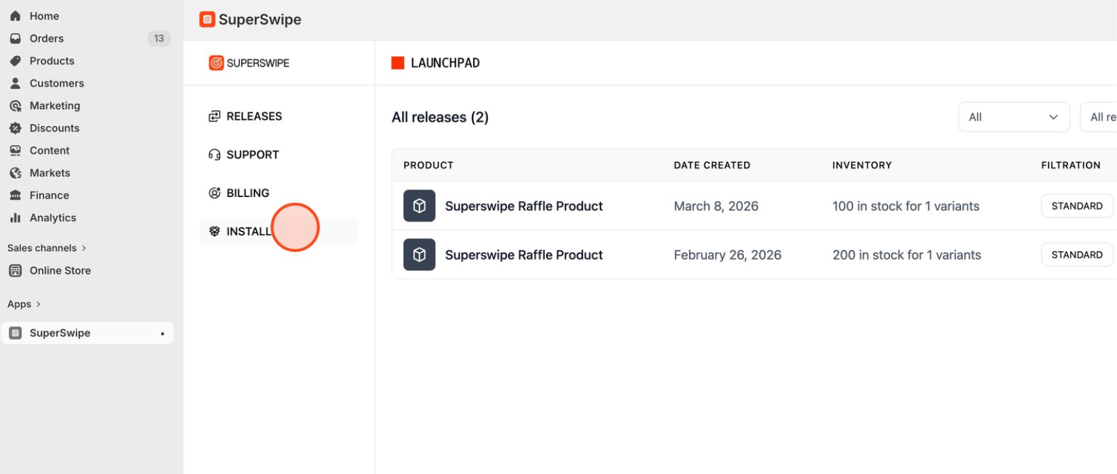Click the INVENTORY column header
Image resolution: width=1117 pixels, height=474 pixels.
coord(862,165)
